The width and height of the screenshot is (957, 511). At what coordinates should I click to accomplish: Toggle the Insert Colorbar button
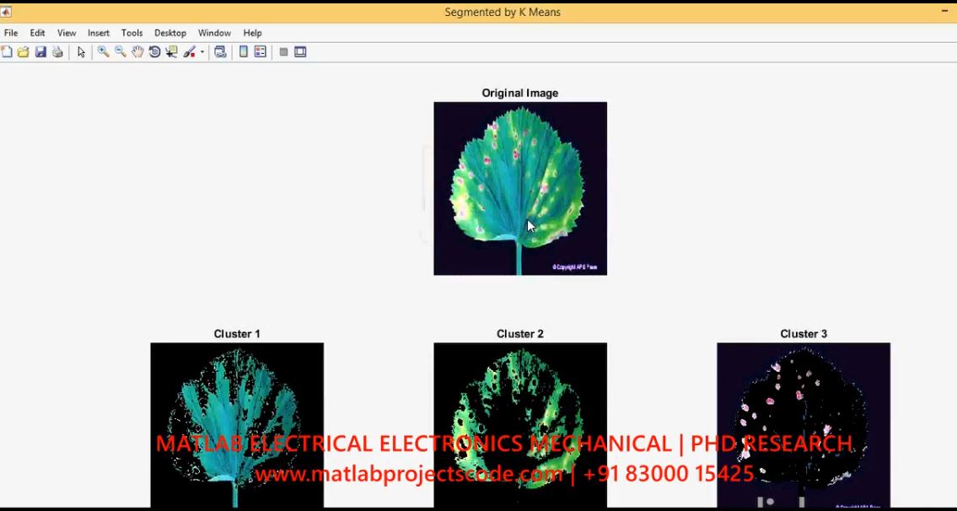pos(244,52)
